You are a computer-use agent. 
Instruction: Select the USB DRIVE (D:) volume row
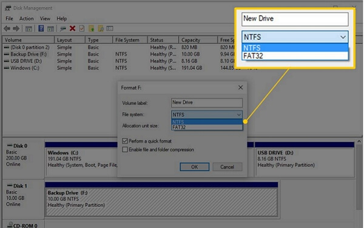click(26, 61)
